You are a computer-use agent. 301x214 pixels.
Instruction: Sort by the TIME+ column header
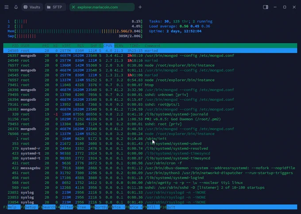(x=135, y=46)
